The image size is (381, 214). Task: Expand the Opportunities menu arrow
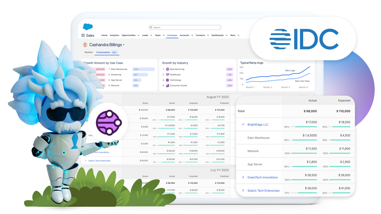pyautogui.click(x=139, y=35)
